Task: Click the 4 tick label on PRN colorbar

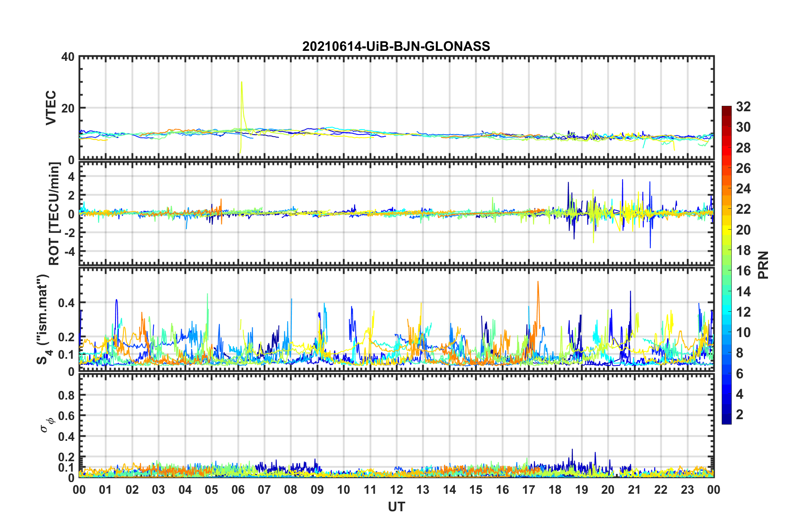Action: coord(740,394)
